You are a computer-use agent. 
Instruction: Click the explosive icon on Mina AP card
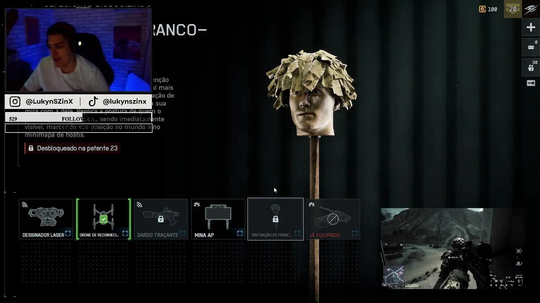[x=197, y=205]
